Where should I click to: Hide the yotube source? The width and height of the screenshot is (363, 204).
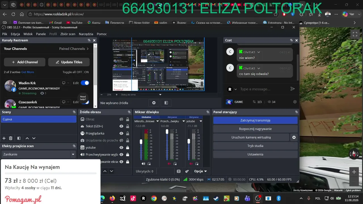coord(121,148)
